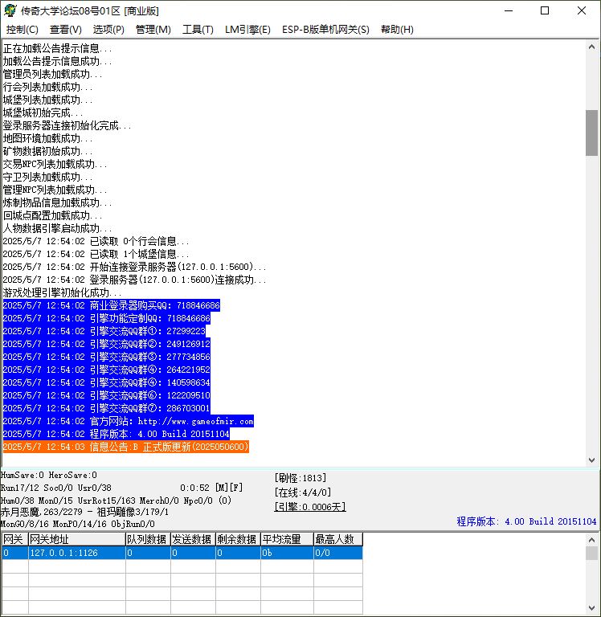This screenshot has width=601, height=617.
Task: Click the 炼制物品信息加载成功 log line
Action: click(x=58, y=203)
